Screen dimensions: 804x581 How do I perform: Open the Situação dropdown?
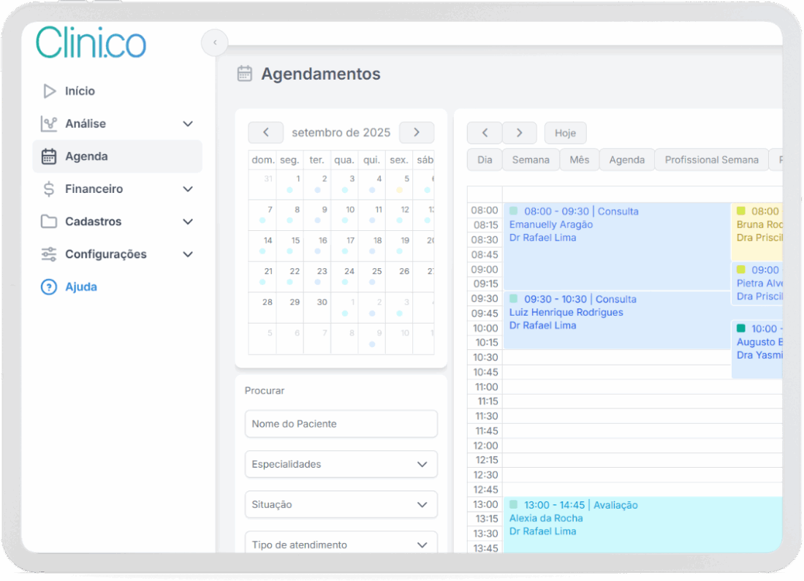click(341, 504)
